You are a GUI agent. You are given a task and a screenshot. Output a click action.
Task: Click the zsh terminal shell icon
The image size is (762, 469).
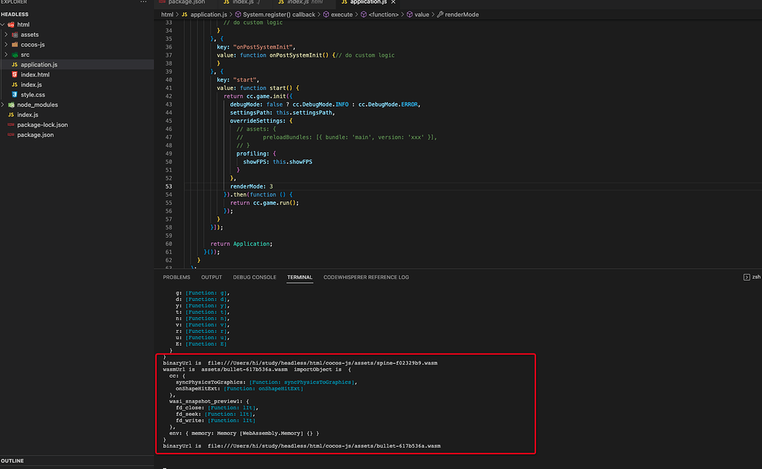click(748, 277)
